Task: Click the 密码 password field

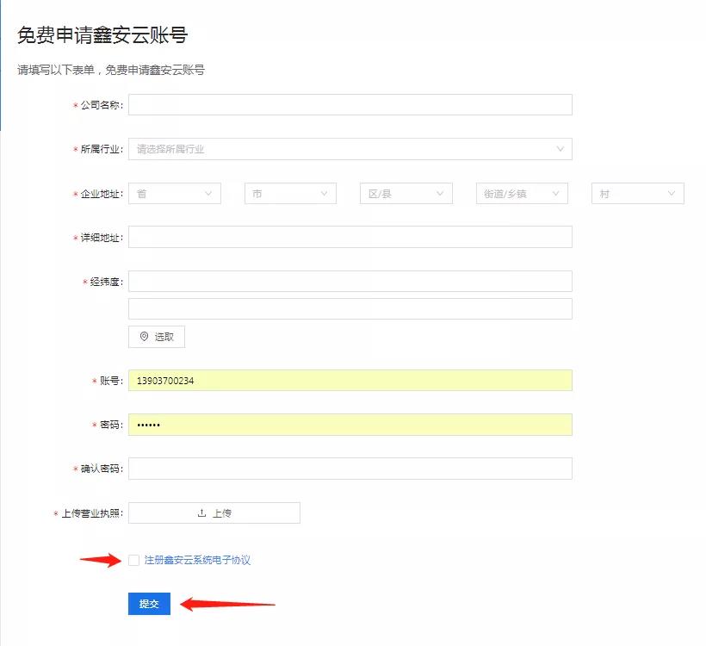Action: [x=350, y=425]
